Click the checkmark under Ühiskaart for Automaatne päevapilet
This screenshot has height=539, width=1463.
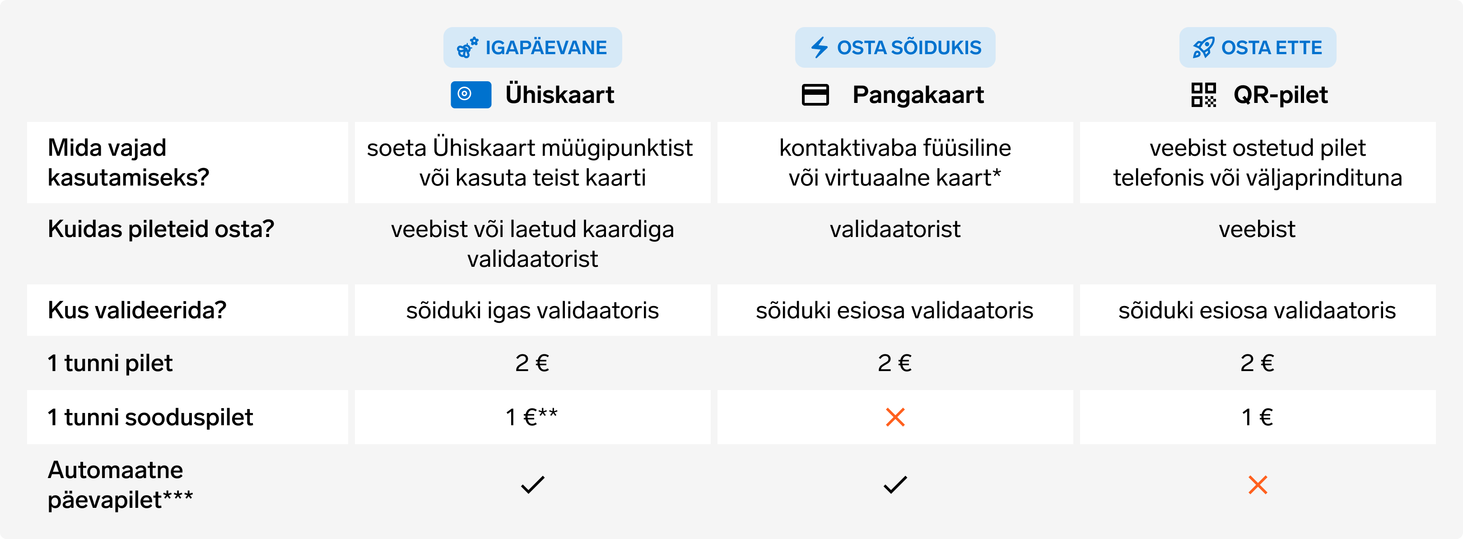click(532, 485)
